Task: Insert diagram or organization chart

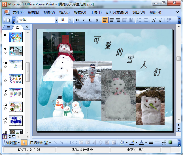Action: [x=101, y=143]
